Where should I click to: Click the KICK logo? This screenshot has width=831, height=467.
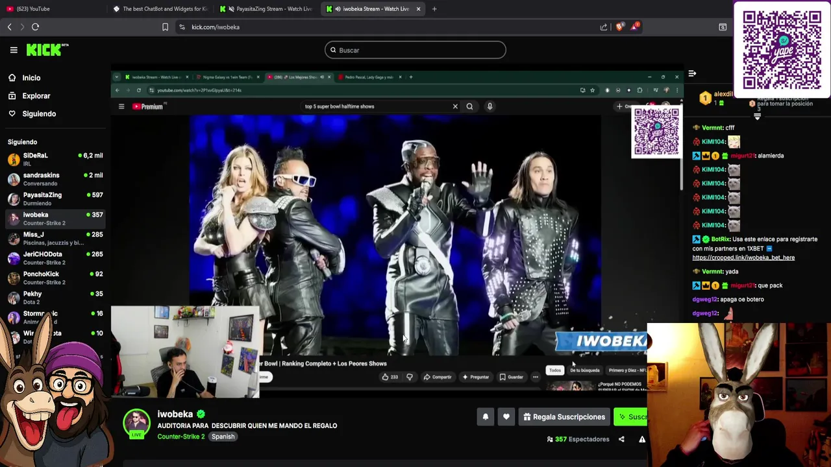[x=47, y=50]
